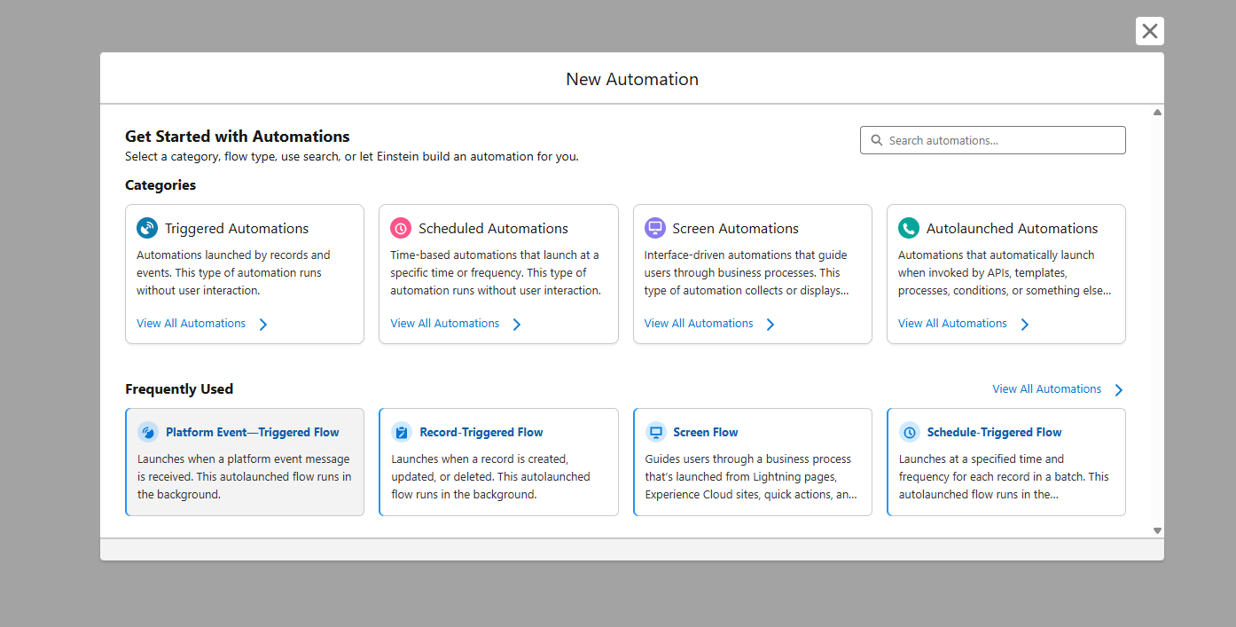The width and height of the screenshot is (1236, 627).
Task: Open View All Automations under Autolaunched Automations
Action: tap(952, 324)
